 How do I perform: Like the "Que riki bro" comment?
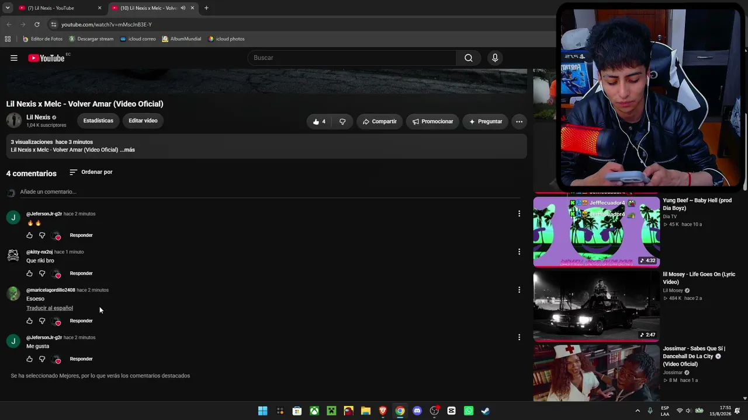30,273
